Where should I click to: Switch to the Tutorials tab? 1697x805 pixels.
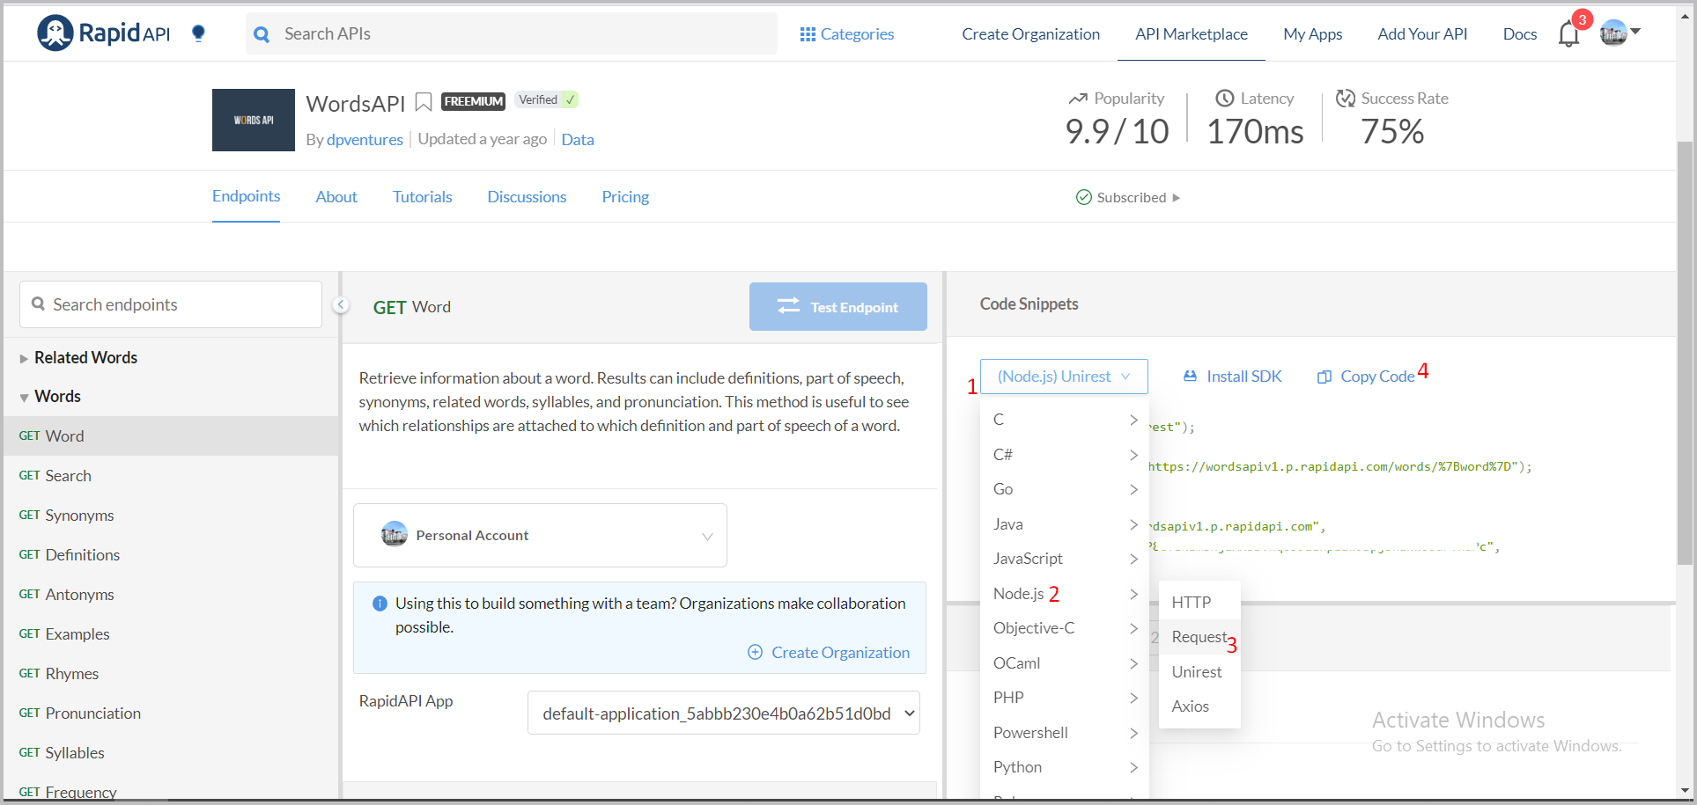[x=423, y=197]
